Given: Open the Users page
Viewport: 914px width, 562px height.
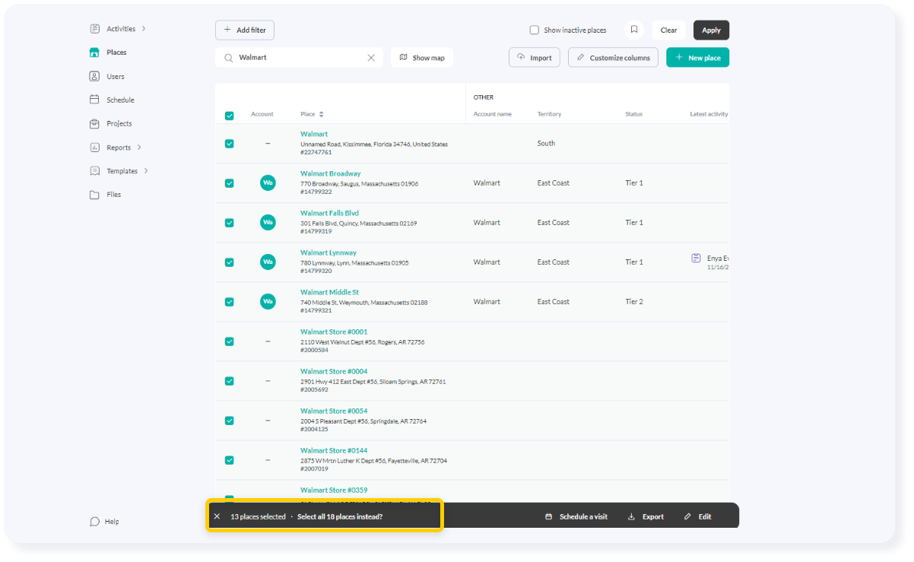Looking at the screenshot, I should coord(115,76).
